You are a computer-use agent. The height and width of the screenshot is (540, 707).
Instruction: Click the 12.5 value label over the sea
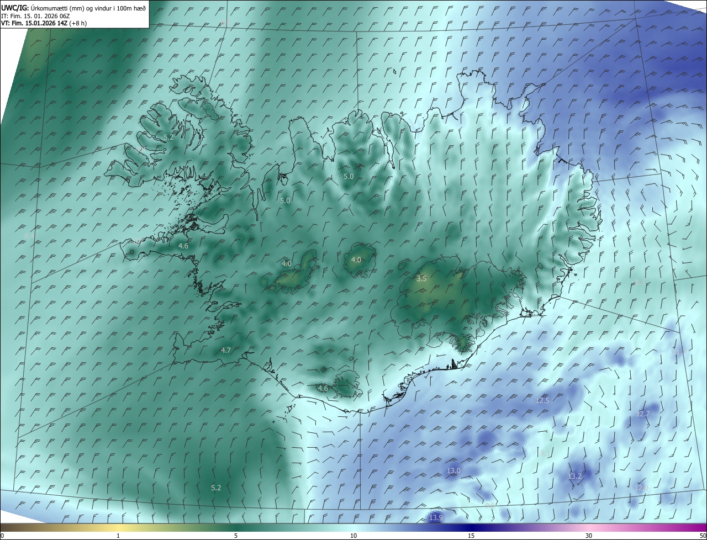(x=543, y=400)
